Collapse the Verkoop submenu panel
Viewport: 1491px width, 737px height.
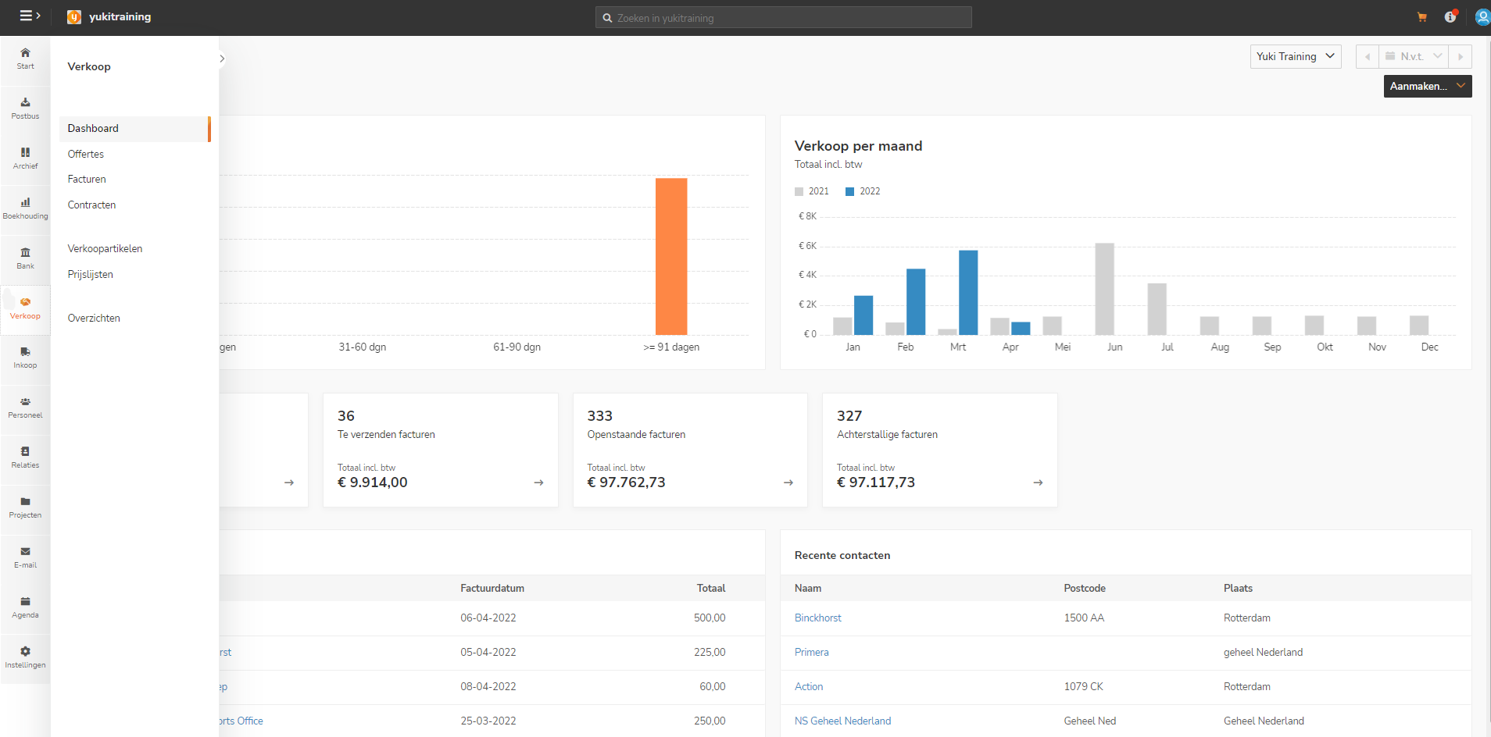[222, 59]
